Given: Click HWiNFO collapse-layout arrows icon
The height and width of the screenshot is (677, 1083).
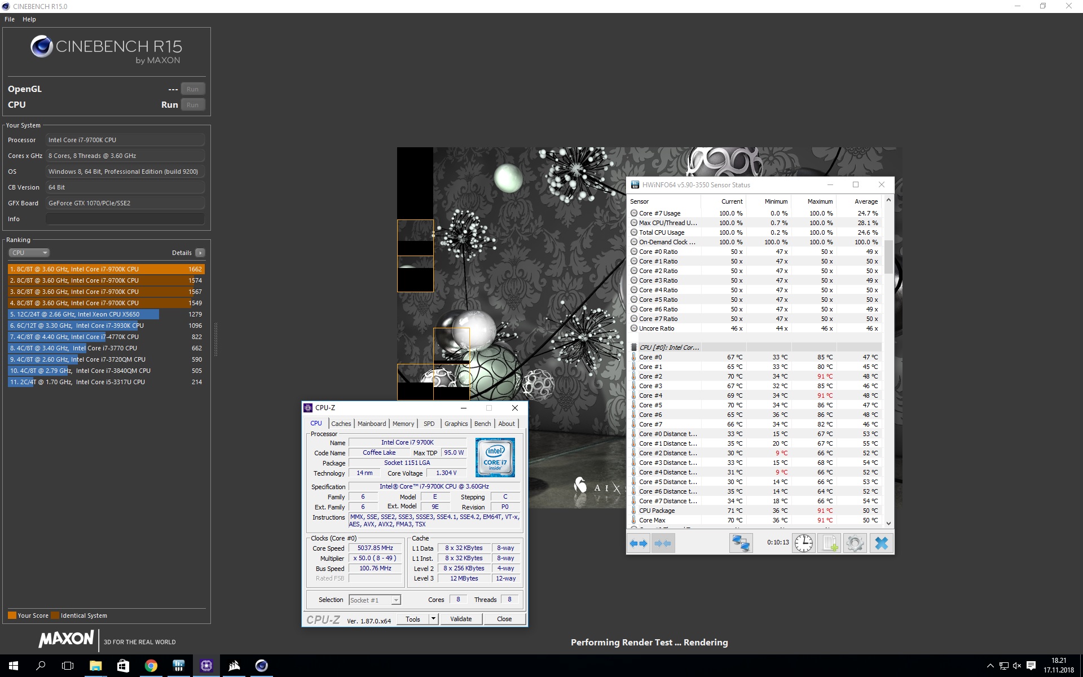Looking at the screenshot, I should 663,543.
